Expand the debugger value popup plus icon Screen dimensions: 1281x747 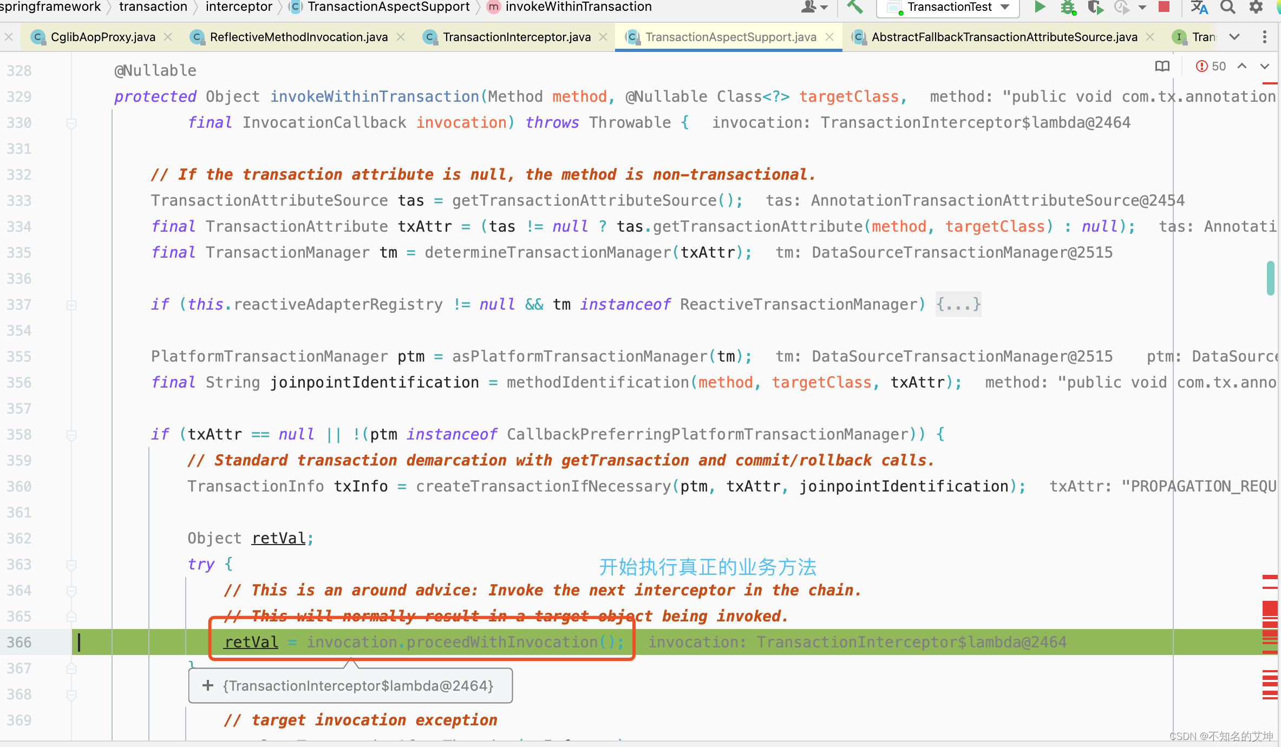coord(207,686)
